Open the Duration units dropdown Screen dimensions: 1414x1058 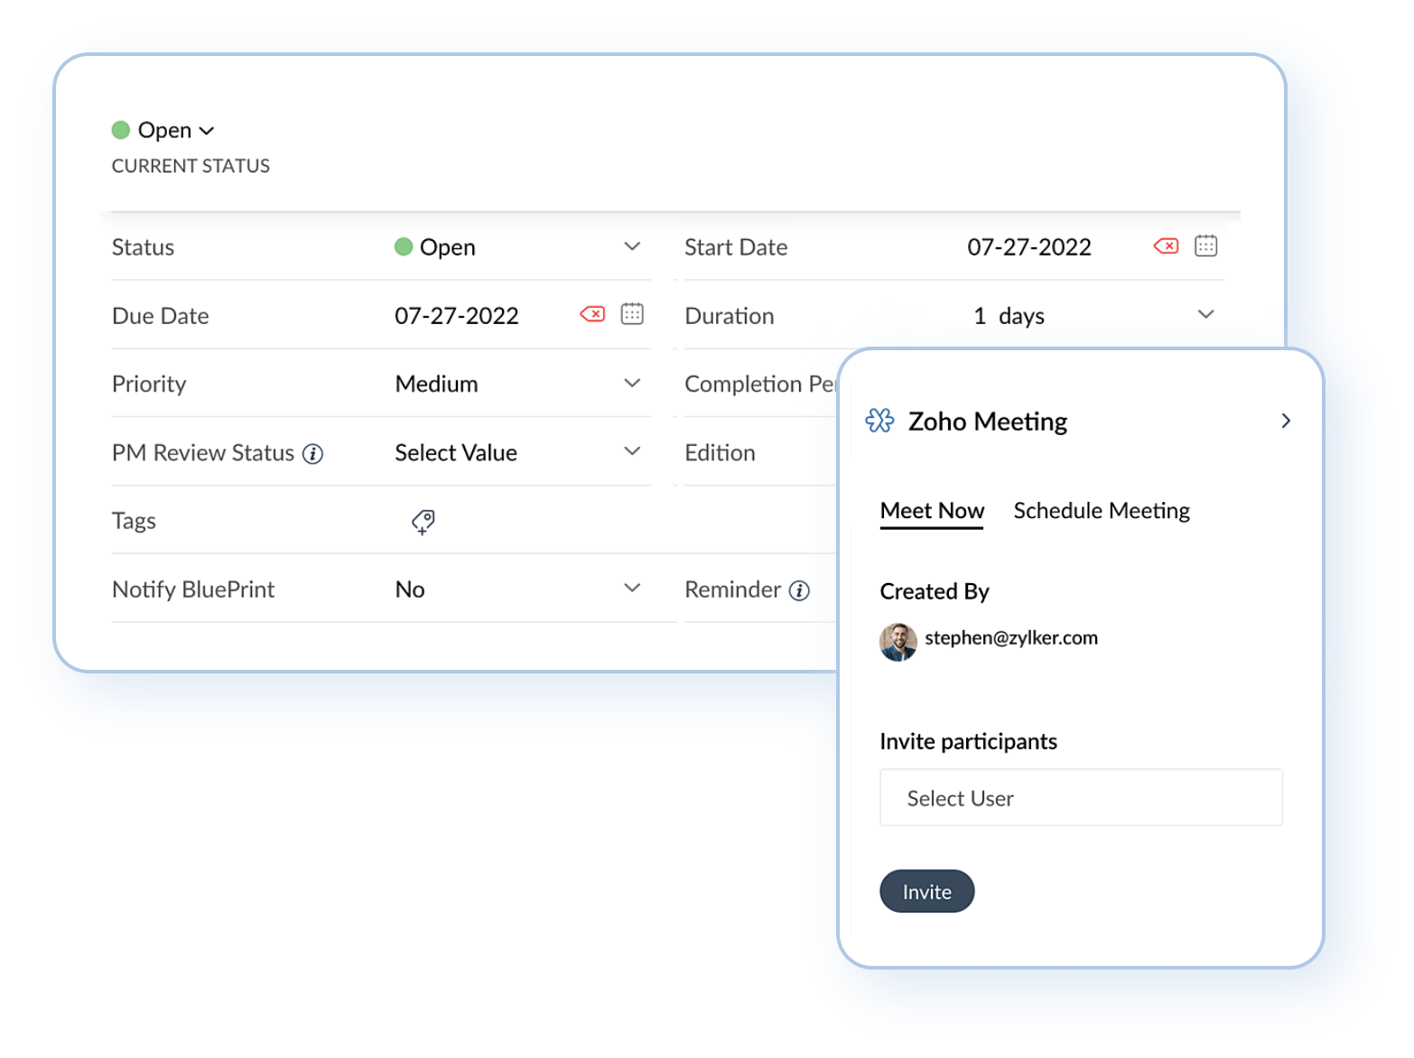coord(1205,314)
